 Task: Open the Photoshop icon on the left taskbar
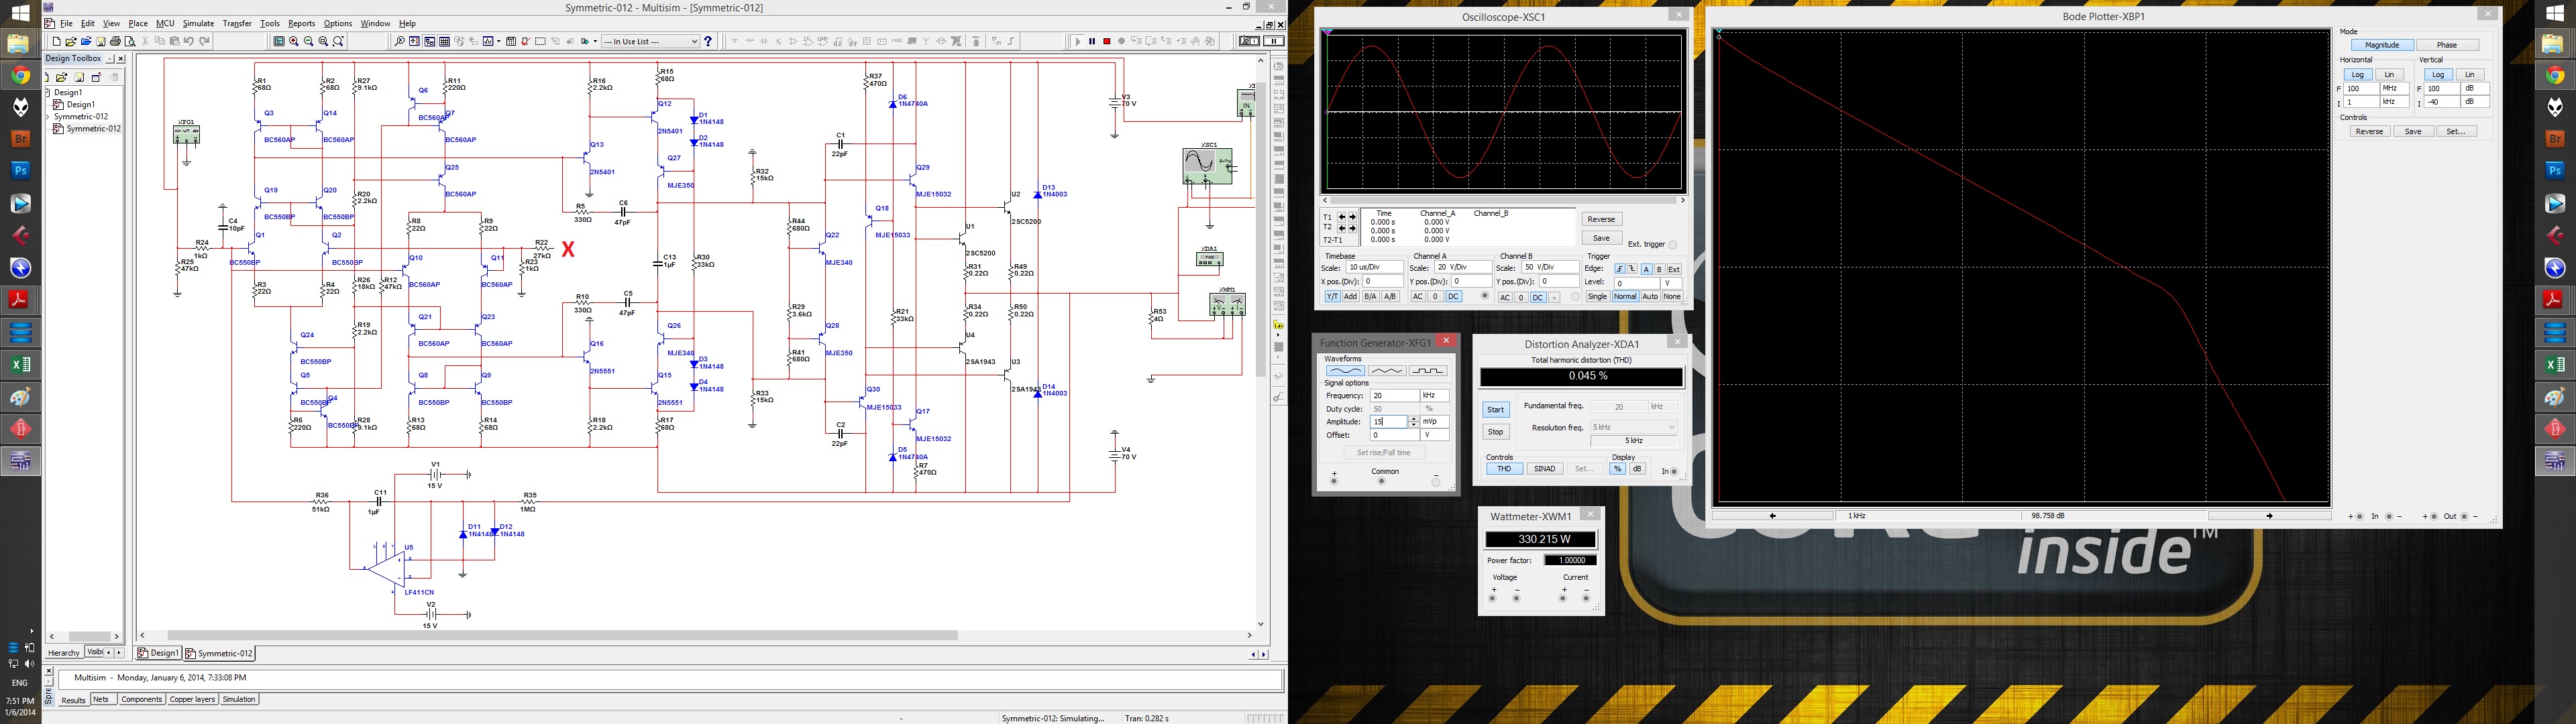(20, 171)
